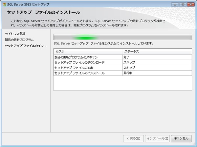This screenshot has height=147, width=197.
Task: Select row 製品の更新プログラムのスキャン
Action: (123, 57)
